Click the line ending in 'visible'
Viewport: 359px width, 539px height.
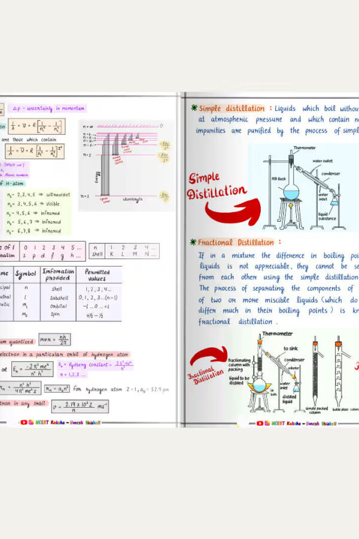pyautogui.click(x=34, y=204)
